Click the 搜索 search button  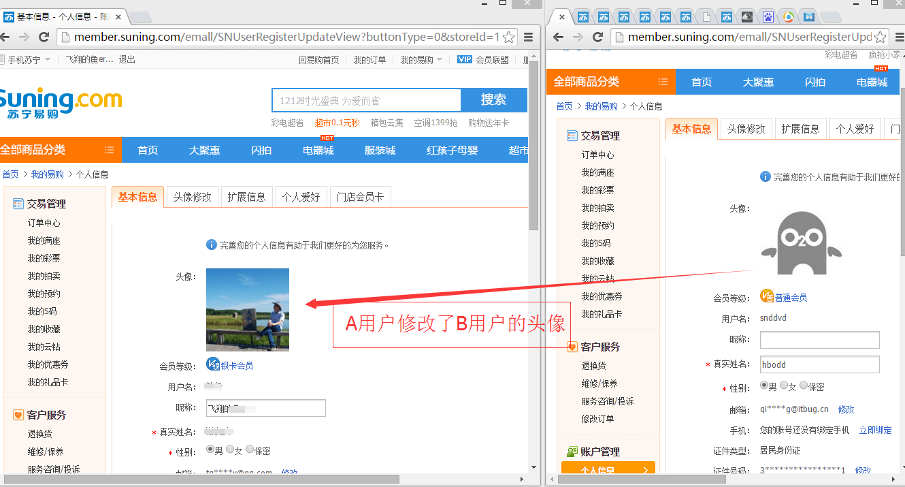[x=493, y=100]
